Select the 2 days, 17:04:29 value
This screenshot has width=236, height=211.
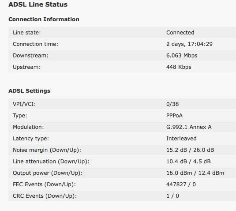(189, 44)
